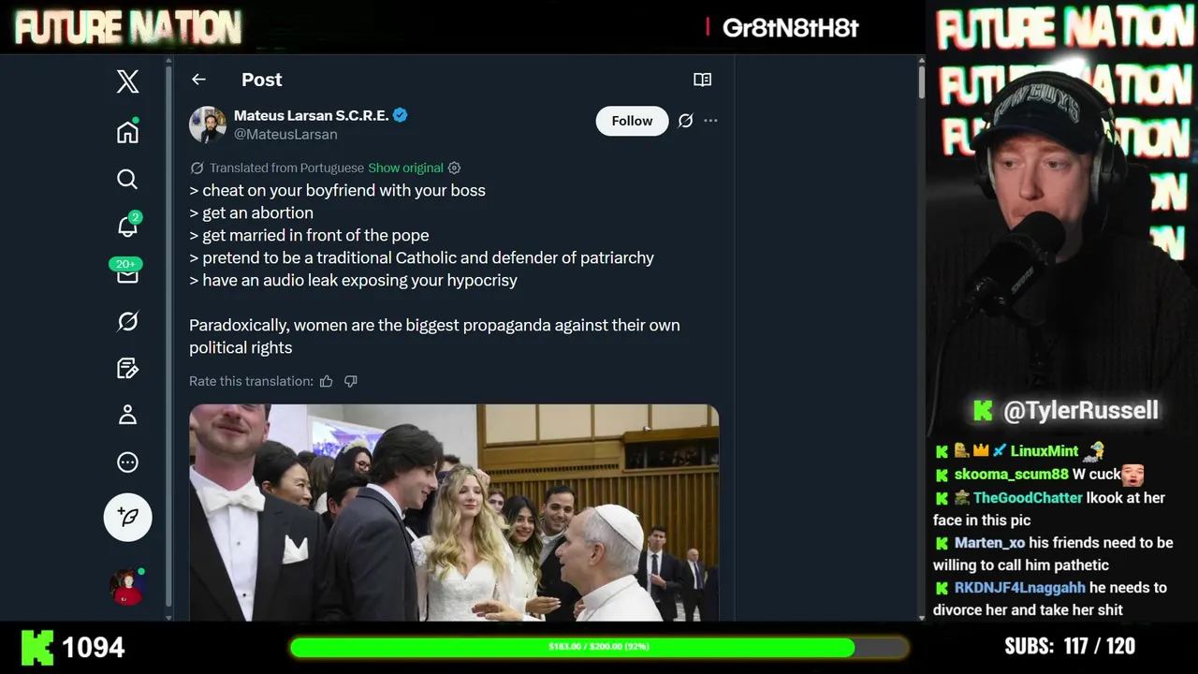The height and width of the screenshot is (674, 1198).
Task: Click Show original translation link
Action: click(405, 168)
